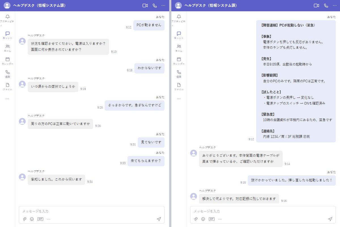Select message '周りの方のPCは正常に動いていますか'
Viewport: 340px width, 227px height.
click(x=60, y=124)
